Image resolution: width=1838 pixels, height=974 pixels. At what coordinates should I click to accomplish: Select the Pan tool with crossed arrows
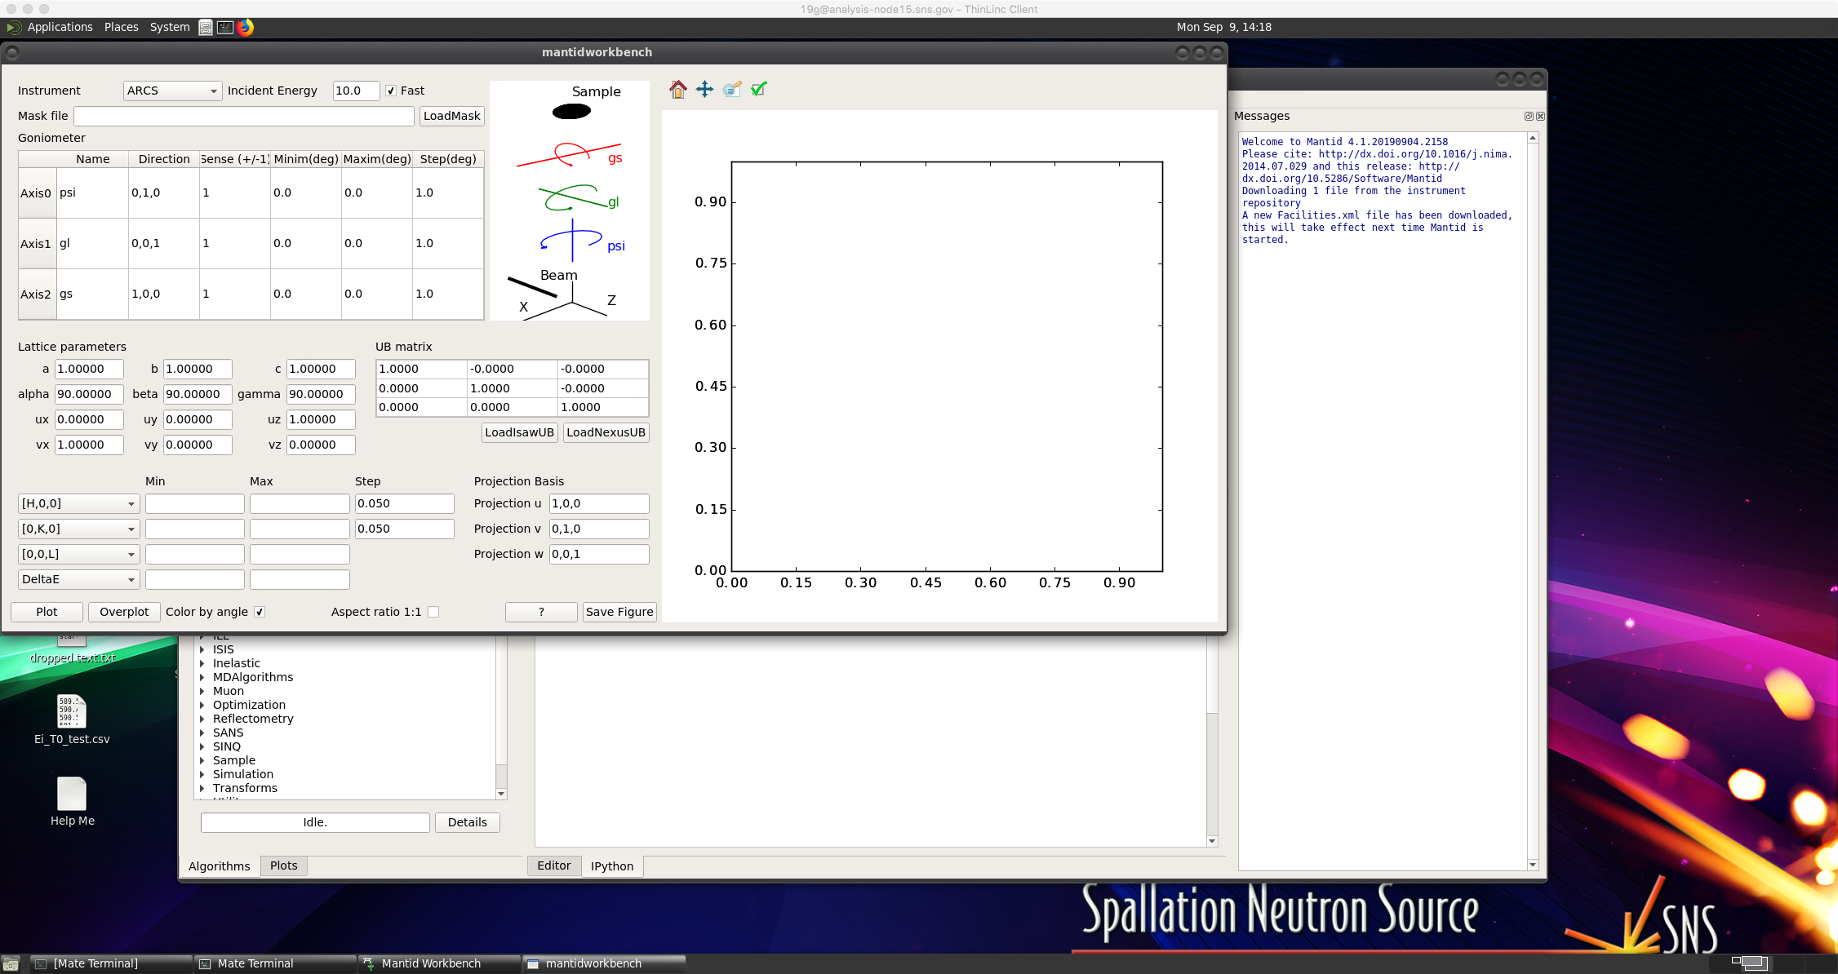coord(704,90)
